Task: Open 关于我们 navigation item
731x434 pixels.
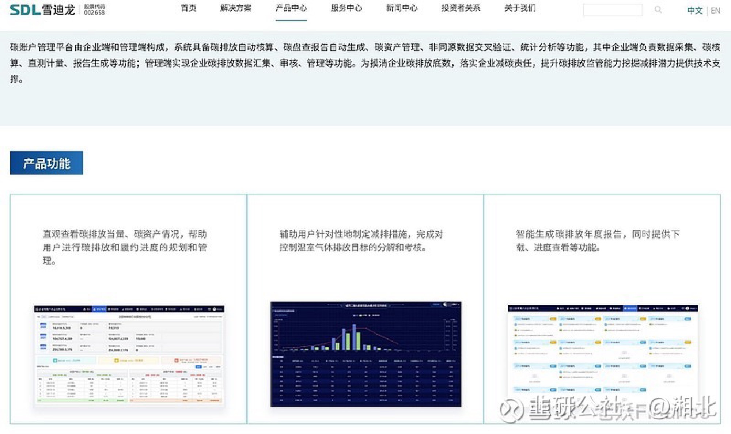Action: coord(520,8)
